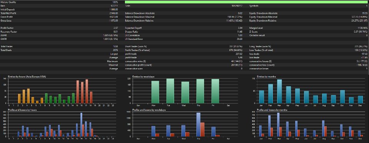Select Balance Drawdown Maximal label

coord(139,17)
